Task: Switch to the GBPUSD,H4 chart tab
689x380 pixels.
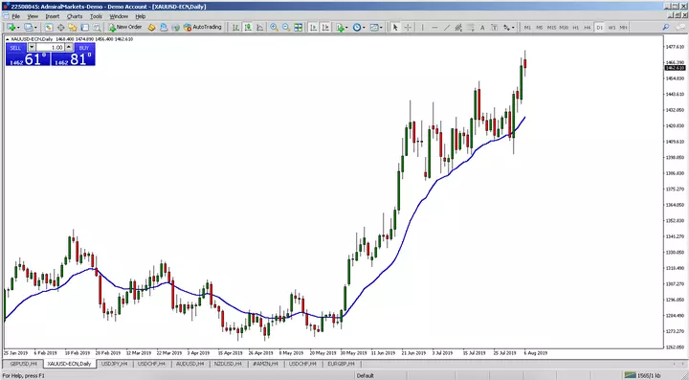Action: coord(23,364)
